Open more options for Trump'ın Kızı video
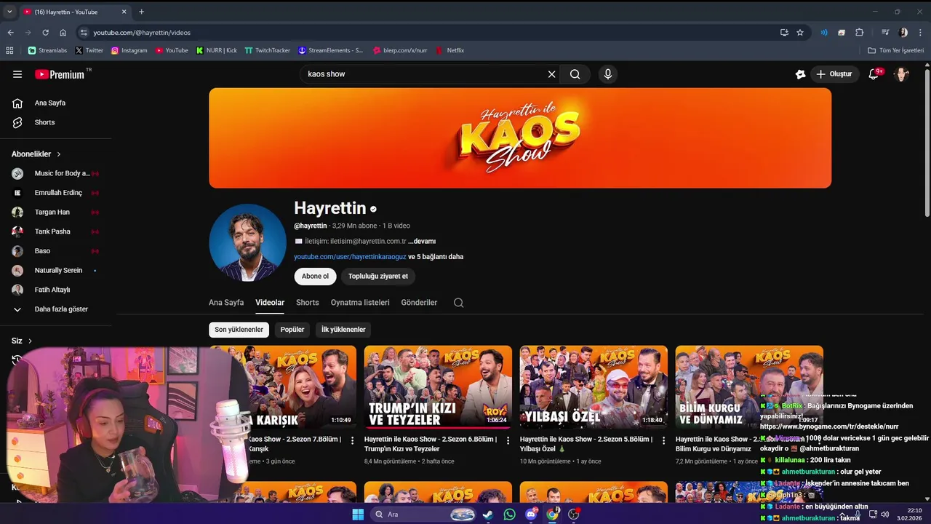The height and width of the screenshot is (524, 931). coord(508,440)
